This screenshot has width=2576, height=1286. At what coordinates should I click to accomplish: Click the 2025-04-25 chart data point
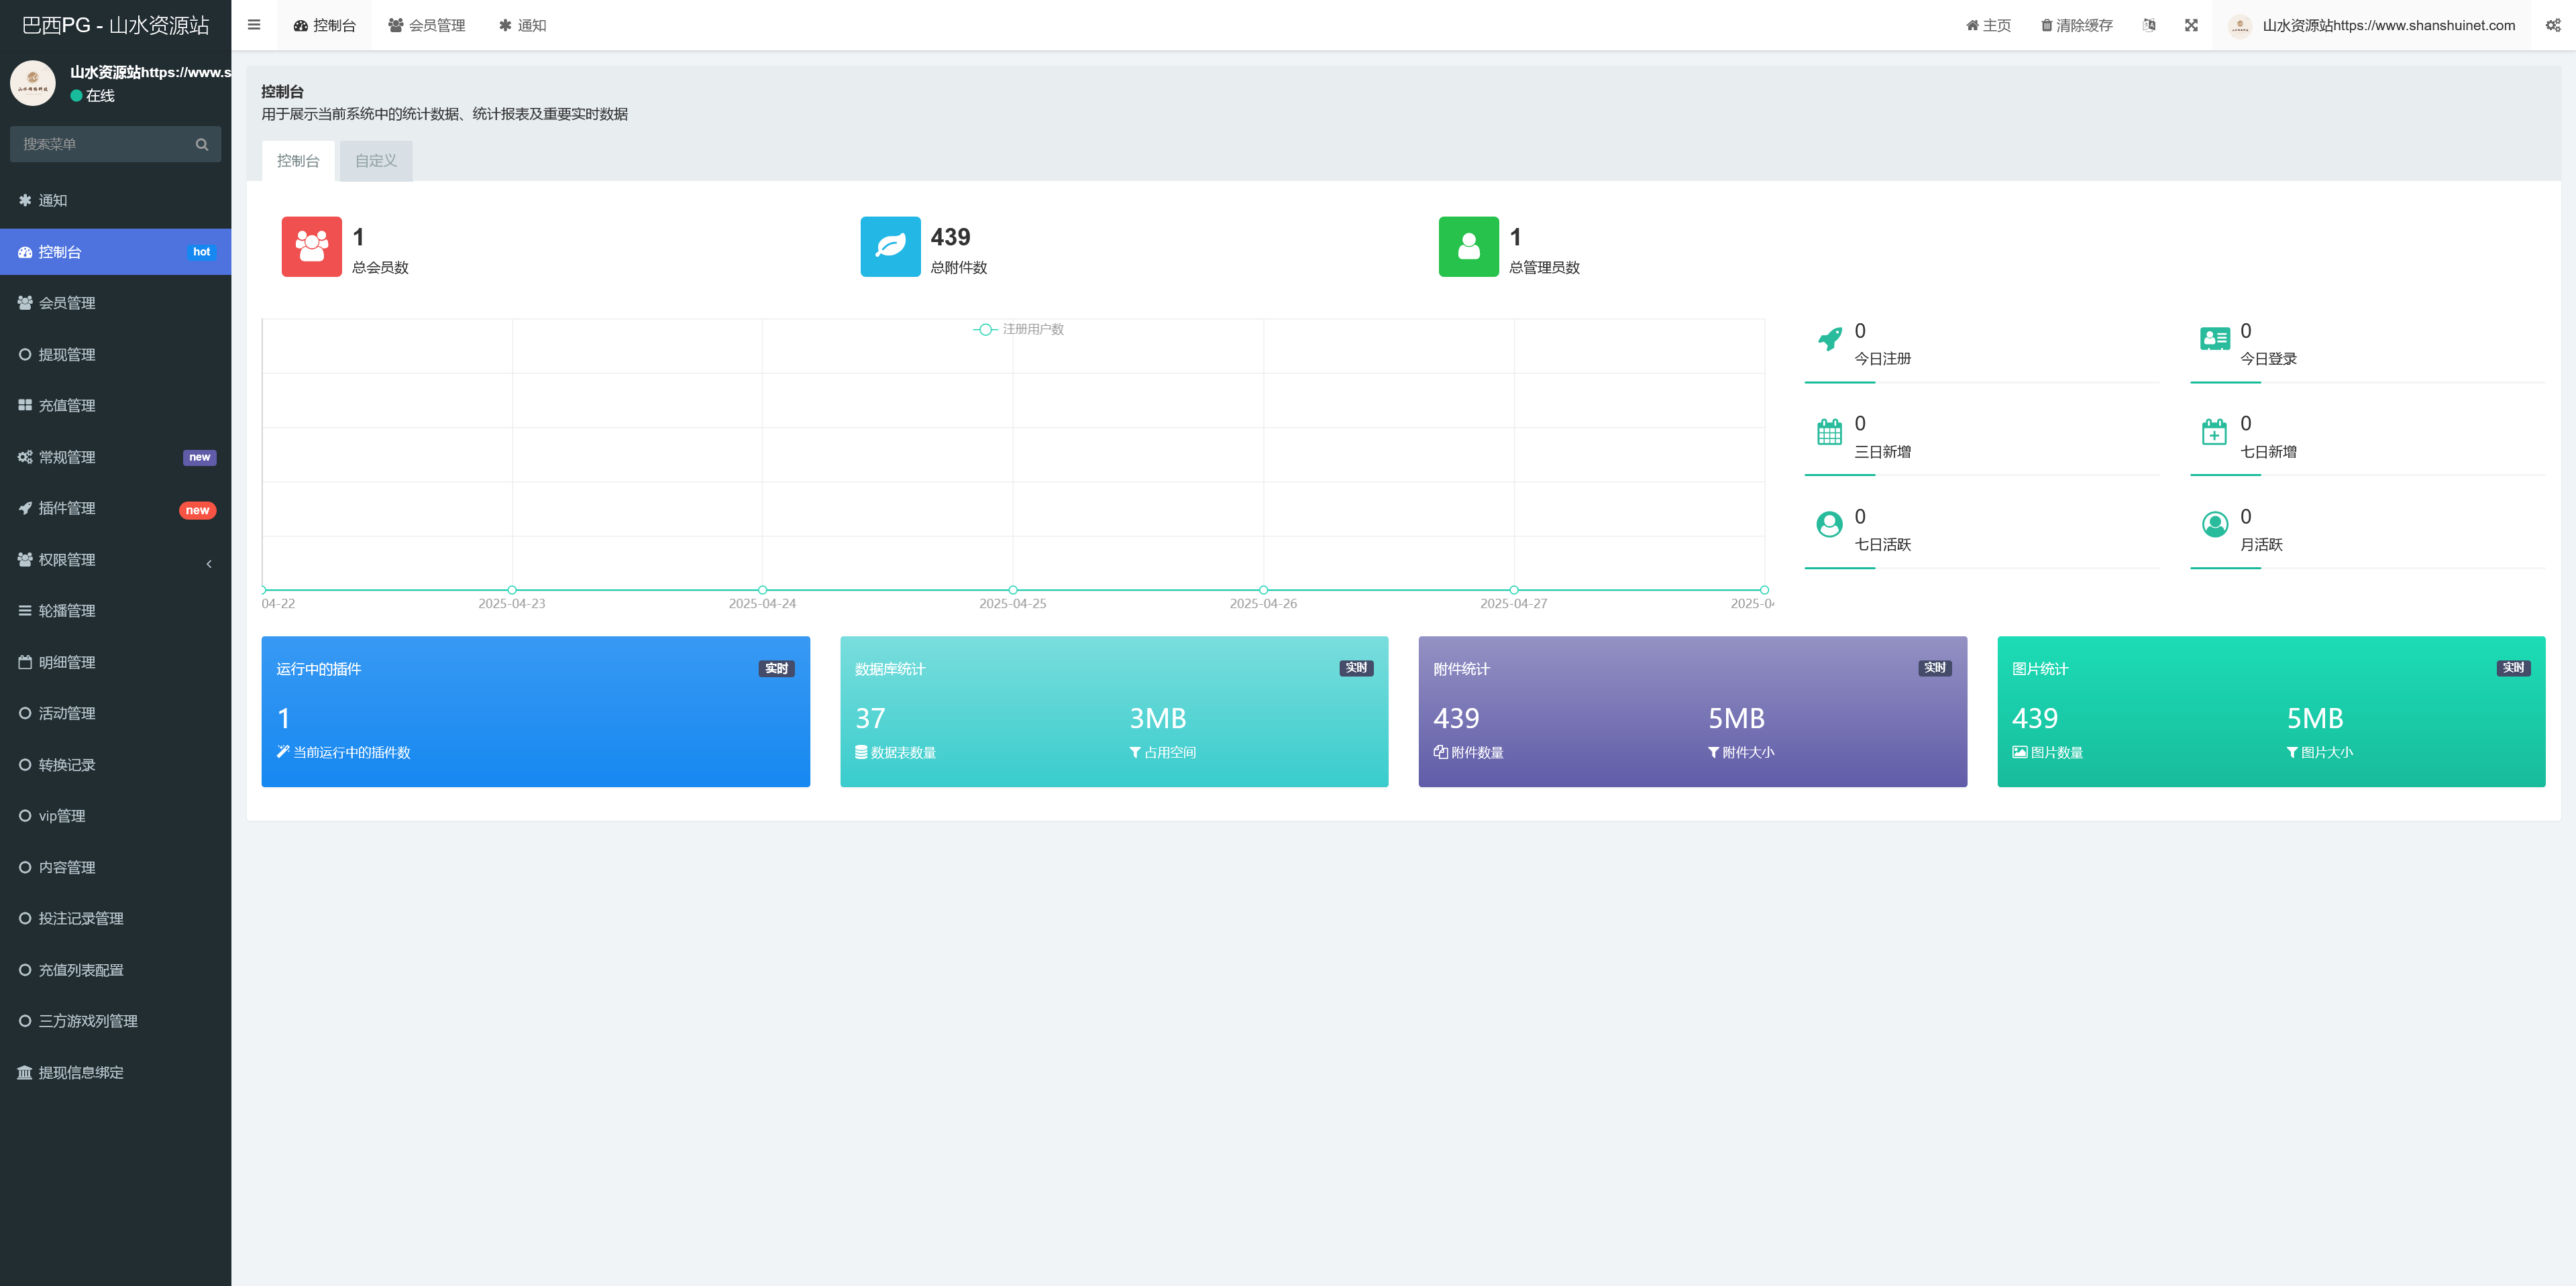1013,589
